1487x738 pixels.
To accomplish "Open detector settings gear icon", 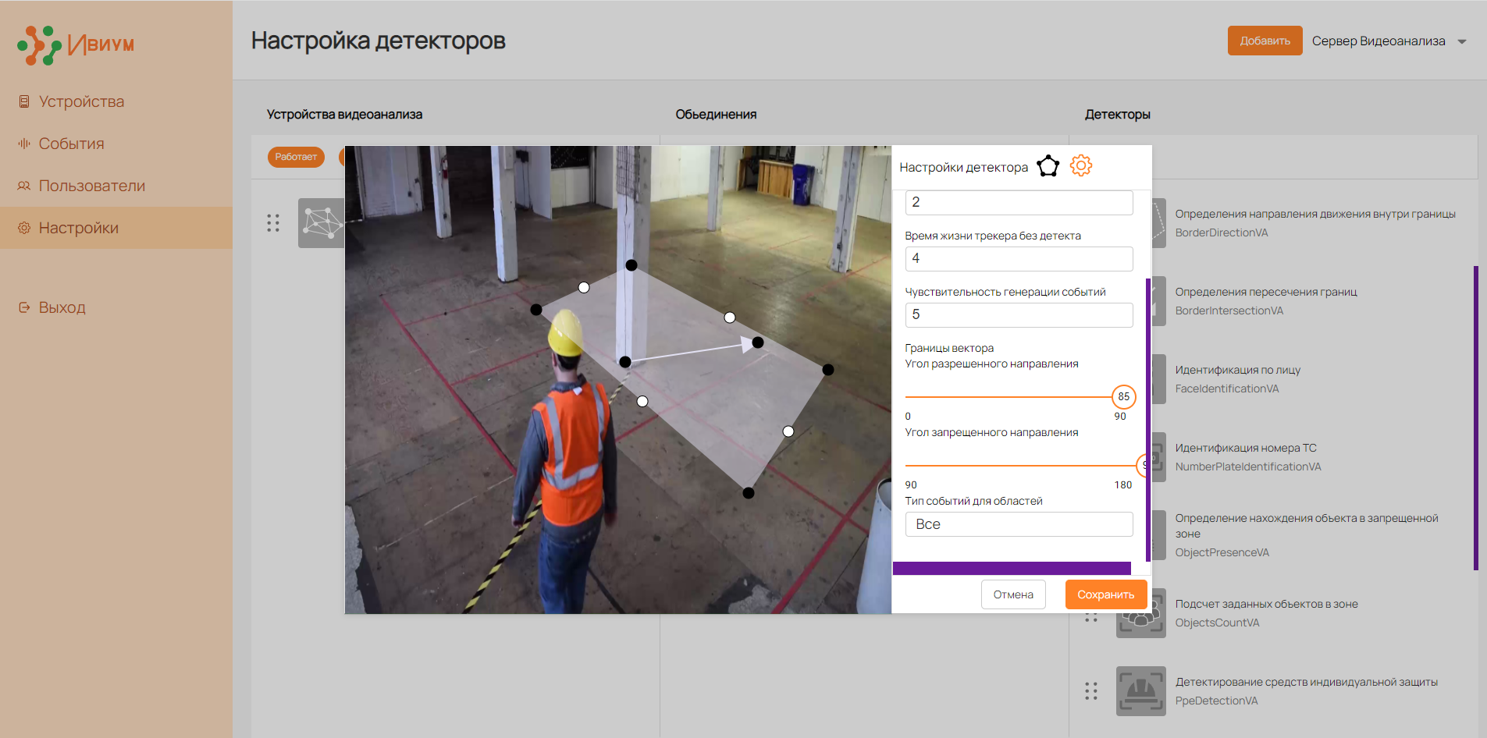I will (1081, 165).
